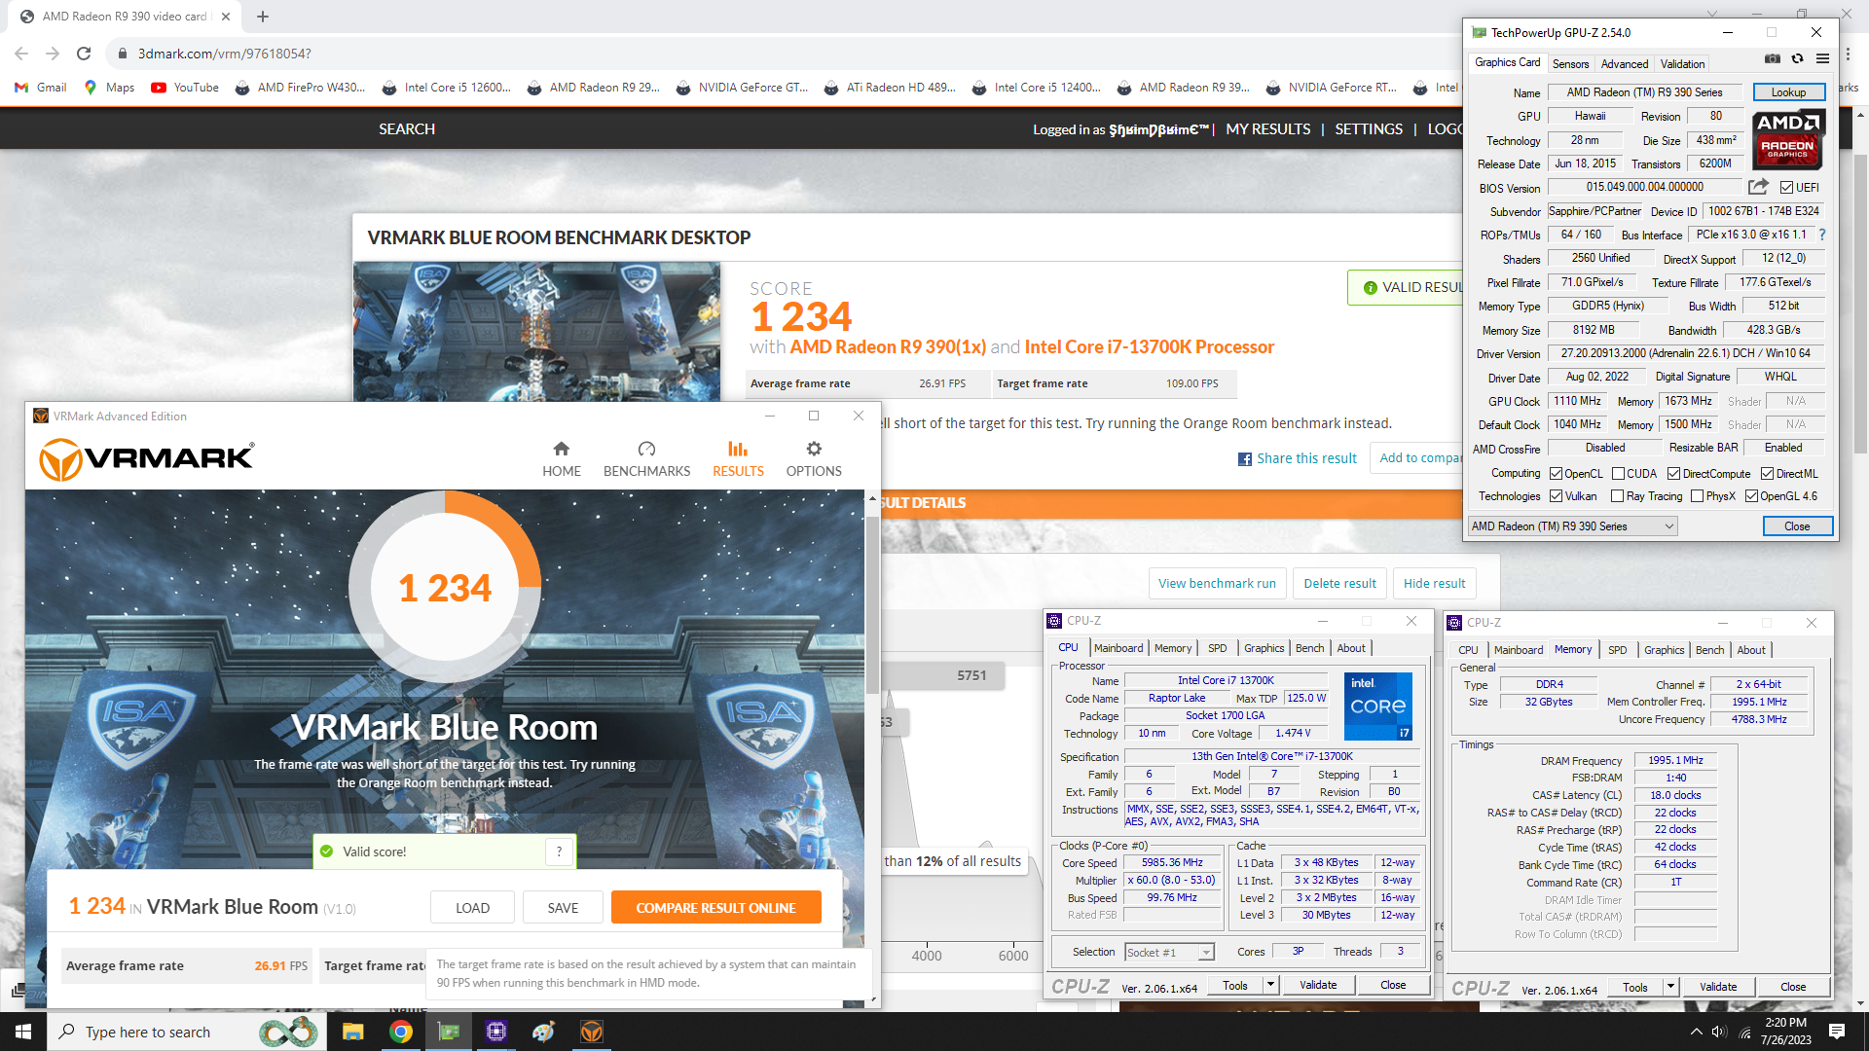Click View benchmark run button

(1217, 584)
